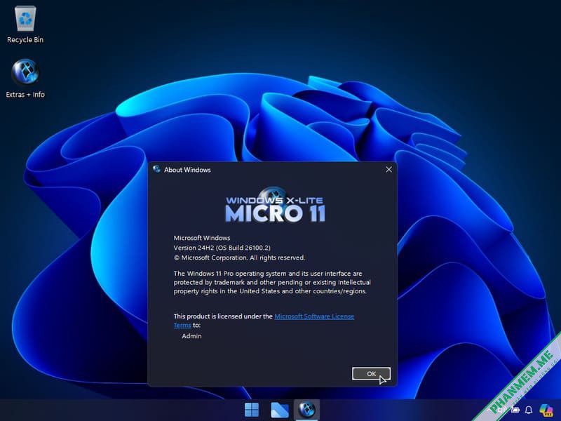The image size is (561, 421).
Task: Open the volume control in system tray
Action: (502, 410)
